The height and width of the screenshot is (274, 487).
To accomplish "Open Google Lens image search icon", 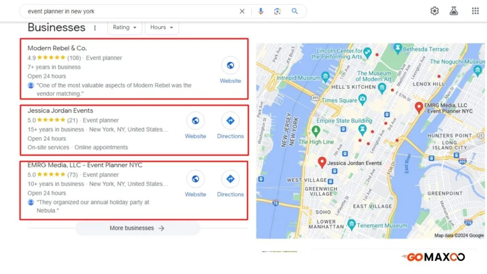I will point(277,11).
